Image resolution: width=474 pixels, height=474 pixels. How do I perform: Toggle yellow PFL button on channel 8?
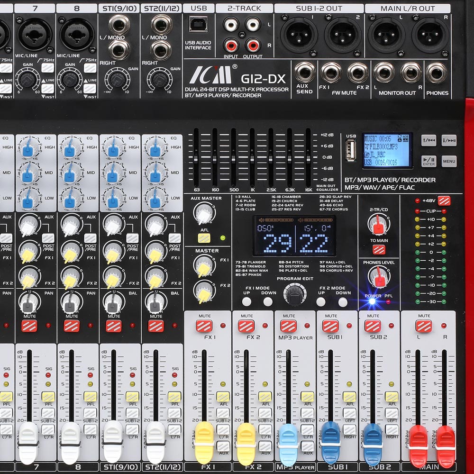pos(90,396)
